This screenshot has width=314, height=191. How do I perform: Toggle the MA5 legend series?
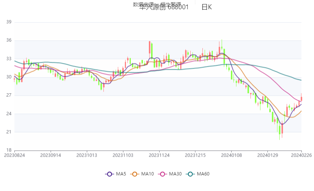point(115,174)
